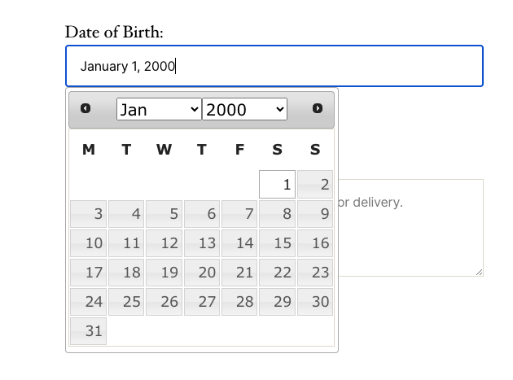
Task: Select day 31 in the calendar
Action: point(88,331)
